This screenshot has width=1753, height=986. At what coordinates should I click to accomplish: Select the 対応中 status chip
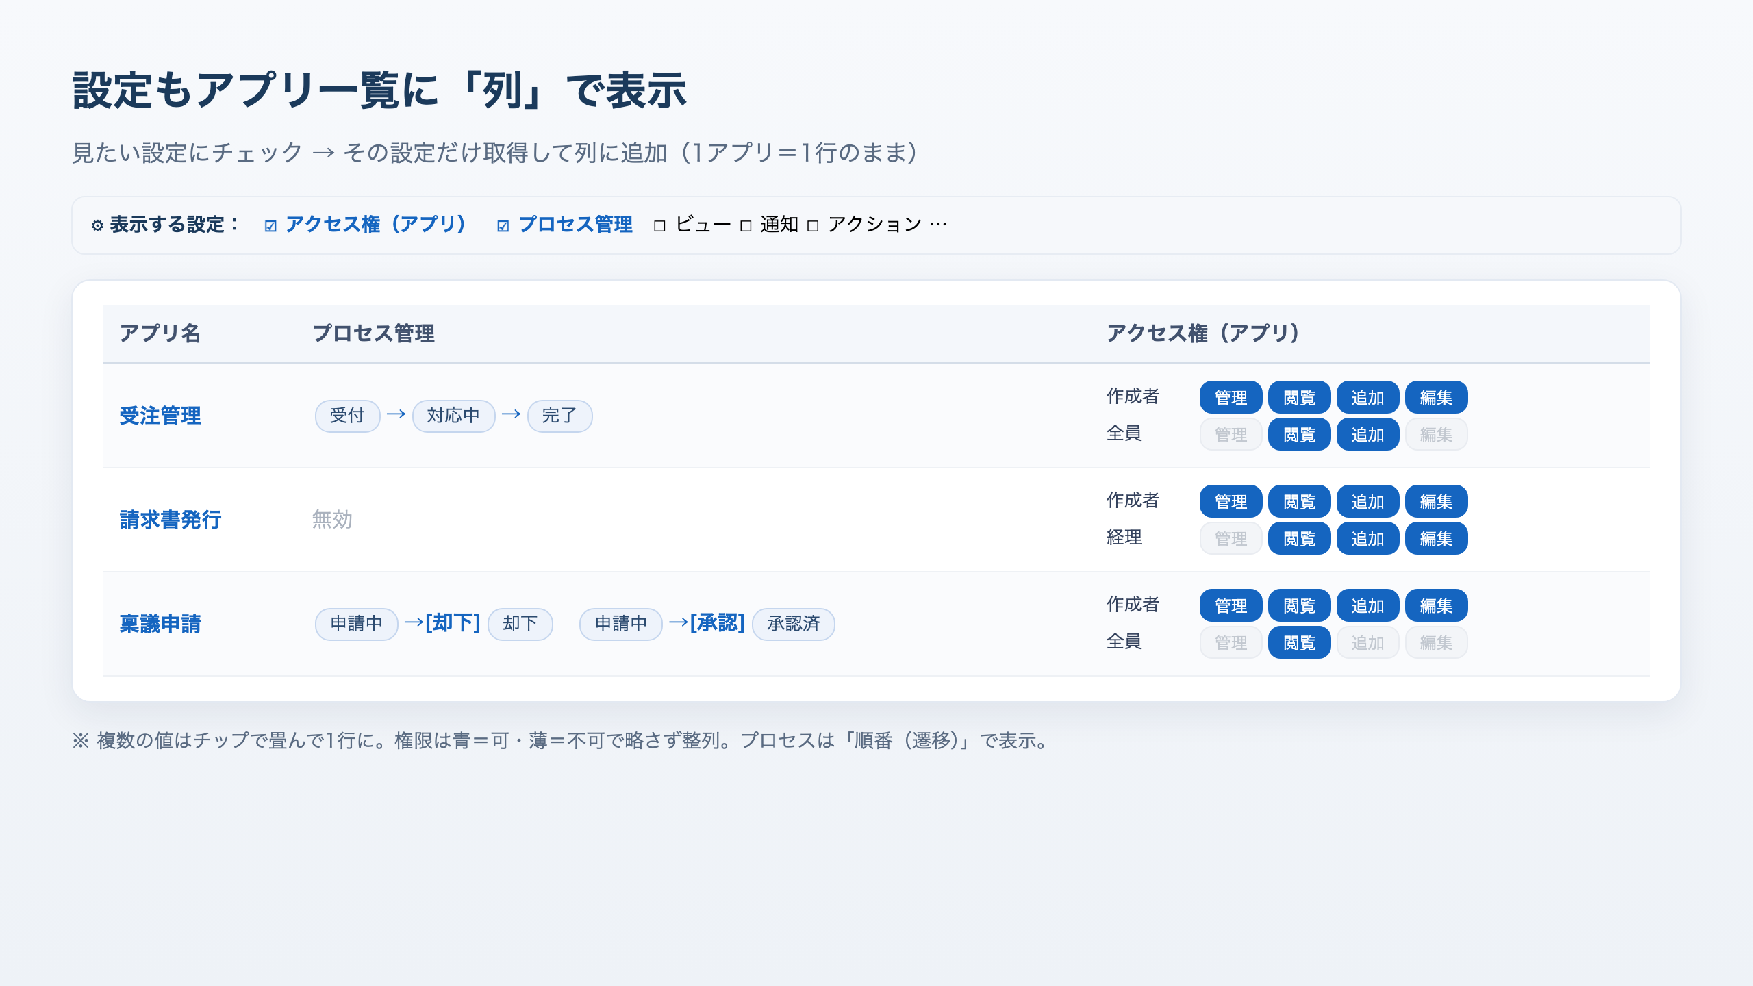453,416
